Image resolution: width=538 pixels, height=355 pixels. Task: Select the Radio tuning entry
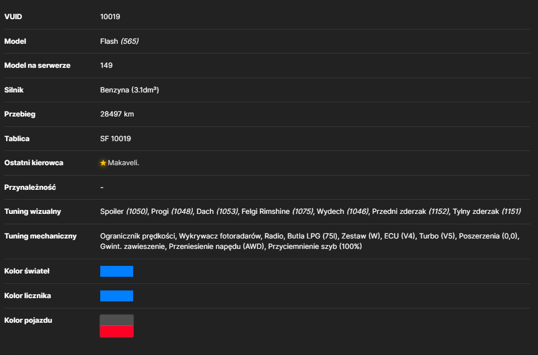click(x=273, y=236)
